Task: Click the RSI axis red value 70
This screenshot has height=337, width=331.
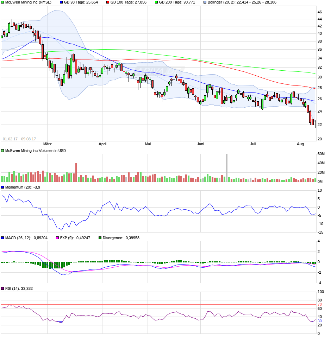Action: pos(320,304)
